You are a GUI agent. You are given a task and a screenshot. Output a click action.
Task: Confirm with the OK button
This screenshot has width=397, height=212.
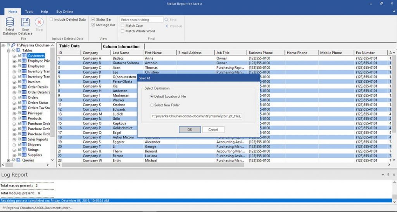click(190, 129)
